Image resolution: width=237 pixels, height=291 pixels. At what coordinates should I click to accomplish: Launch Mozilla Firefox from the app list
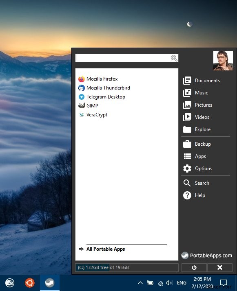[98, 79]
